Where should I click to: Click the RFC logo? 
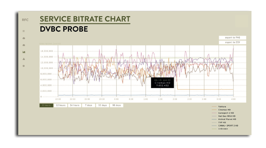[25, 20]
